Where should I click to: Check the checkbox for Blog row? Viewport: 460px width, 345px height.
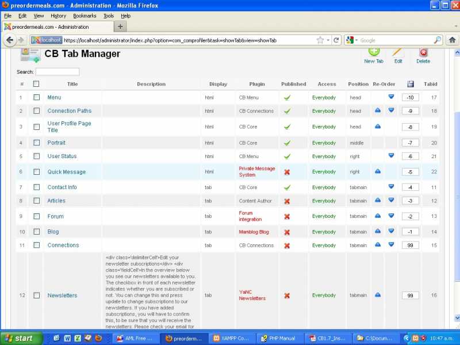click(x=36, y=232)
